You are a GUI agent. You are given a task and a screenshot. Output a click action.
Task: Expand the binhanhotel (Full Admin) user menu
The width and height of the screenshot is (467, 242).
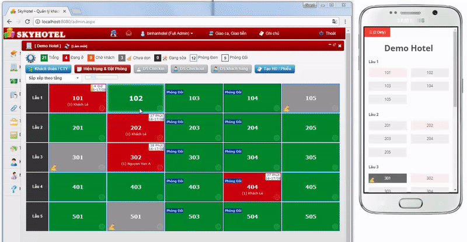click(x=166, y=34)
